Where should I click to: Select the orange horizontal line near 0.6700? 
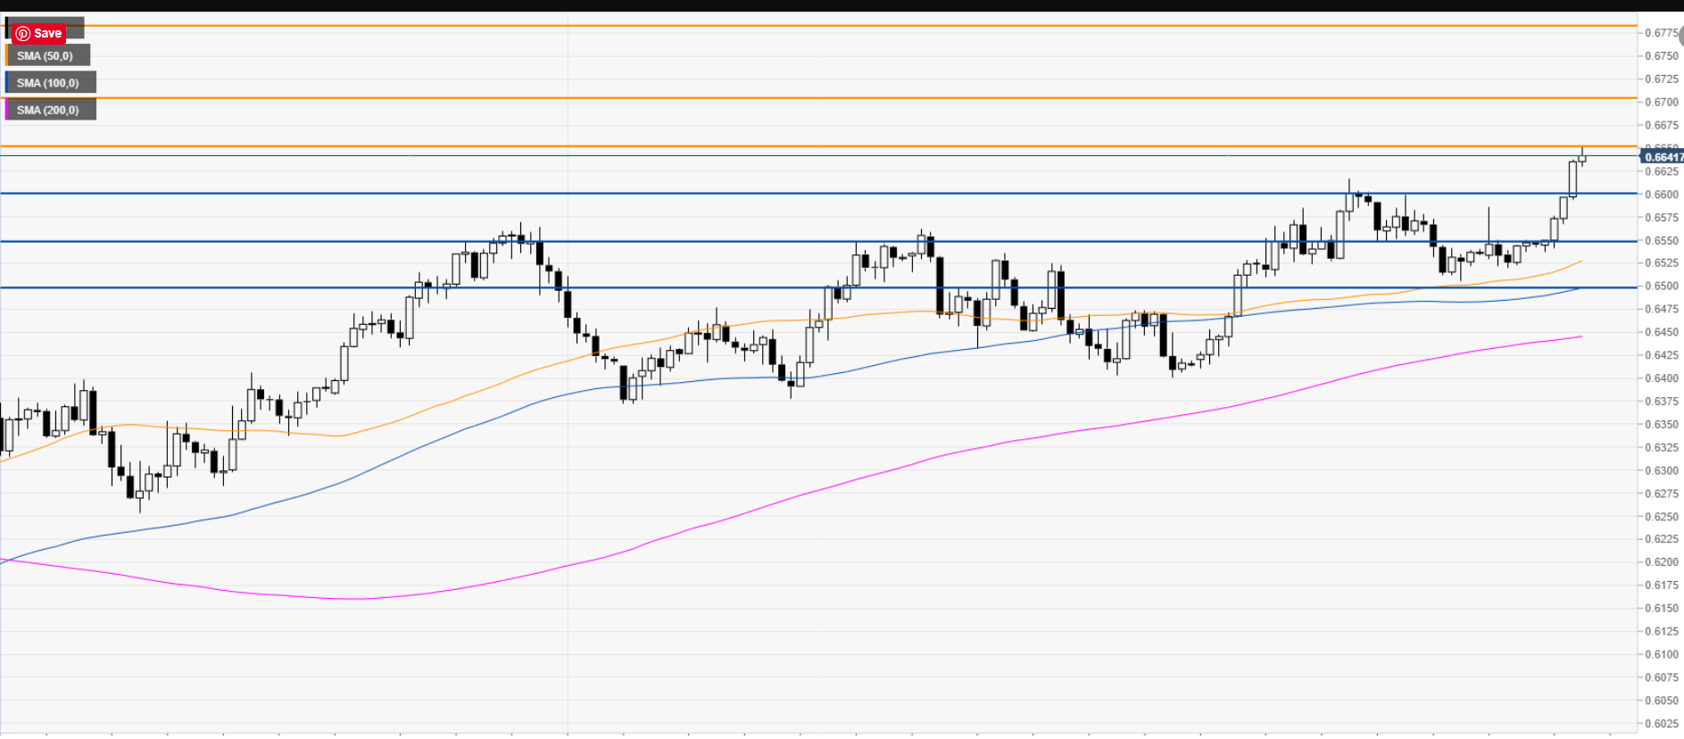point(818,98)
